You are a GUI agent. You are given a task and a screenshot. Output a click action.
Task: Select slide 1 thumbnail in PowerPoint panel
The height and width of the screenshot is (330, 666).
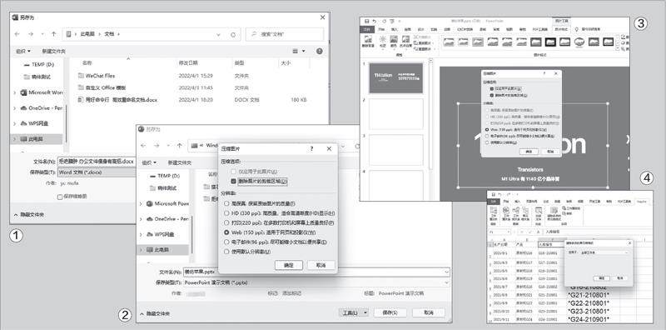396,77
